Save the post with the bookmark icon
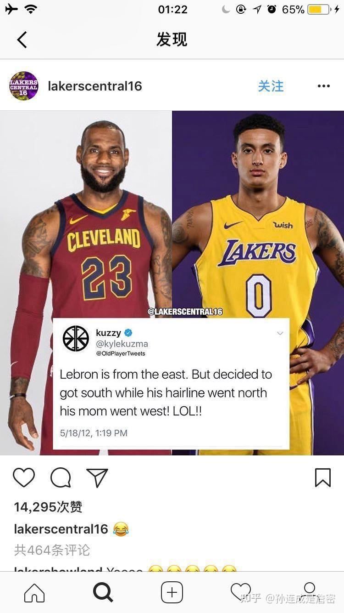This screenshot has width=344, height=613. (x=323, y=478)
